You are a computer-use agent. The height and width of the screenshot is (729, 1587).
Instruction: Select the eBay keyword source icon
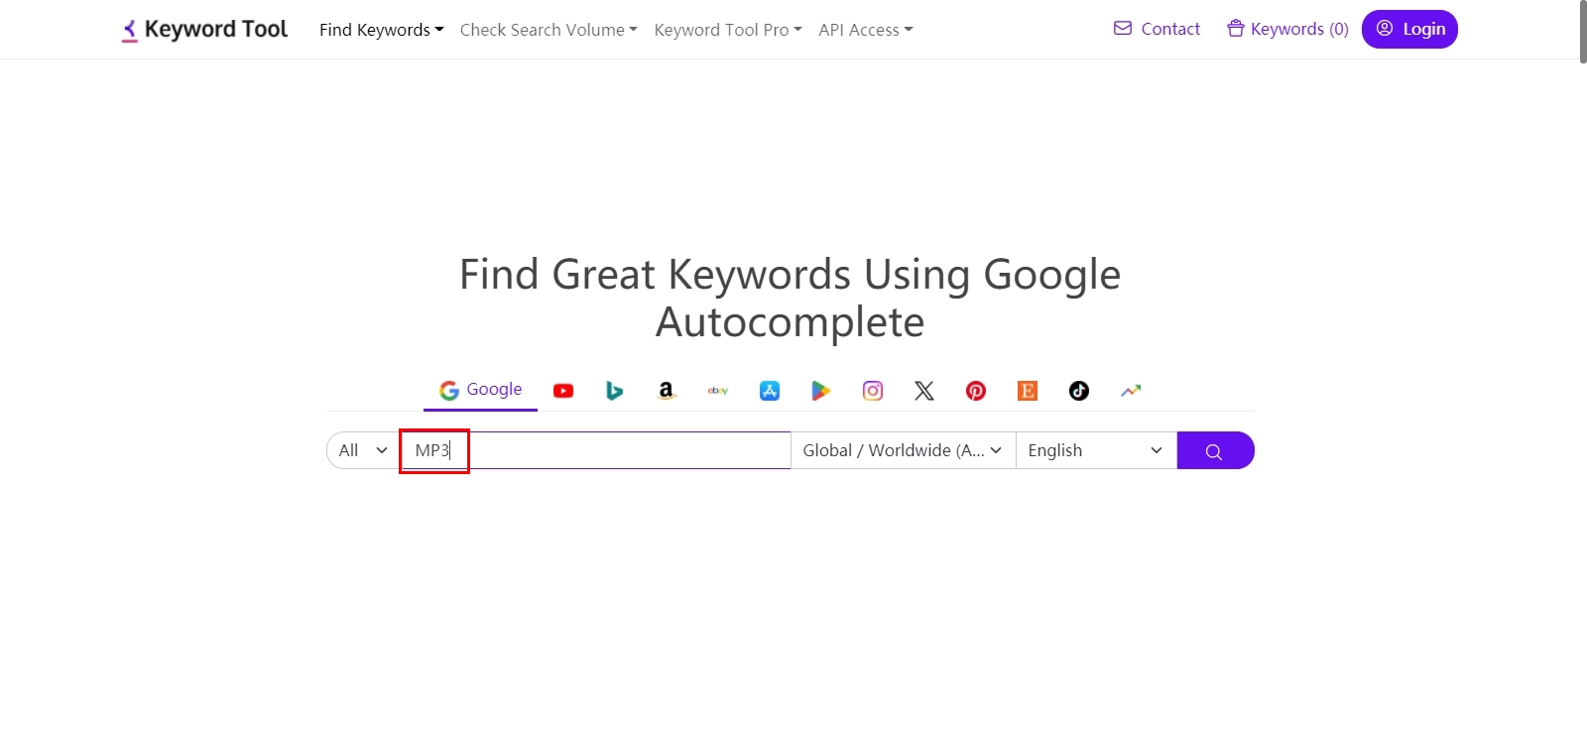718,391
